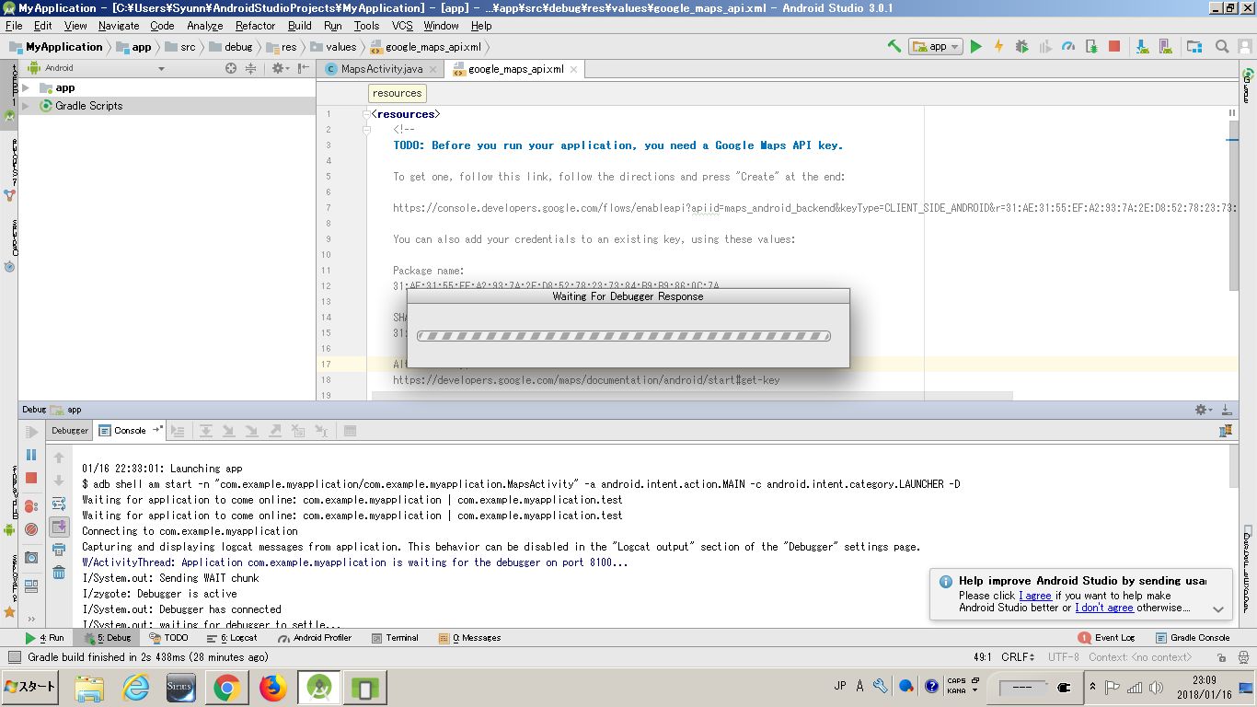The width and height of the screenshot is (1257, 707).
Task: Click the I agree link in notification
Action: 1035,596
